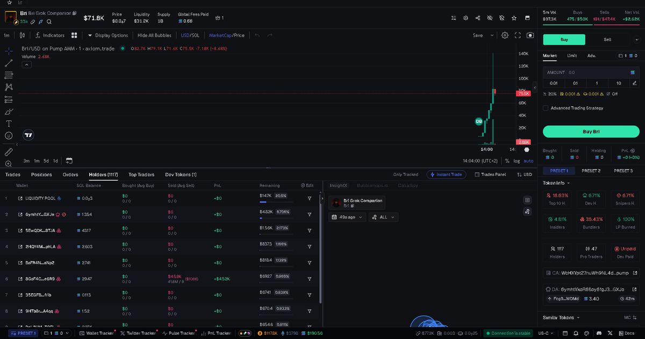Screen dimensions: 645x339
Task: Toggle the hide token eye icon
Action: point(490,18)
